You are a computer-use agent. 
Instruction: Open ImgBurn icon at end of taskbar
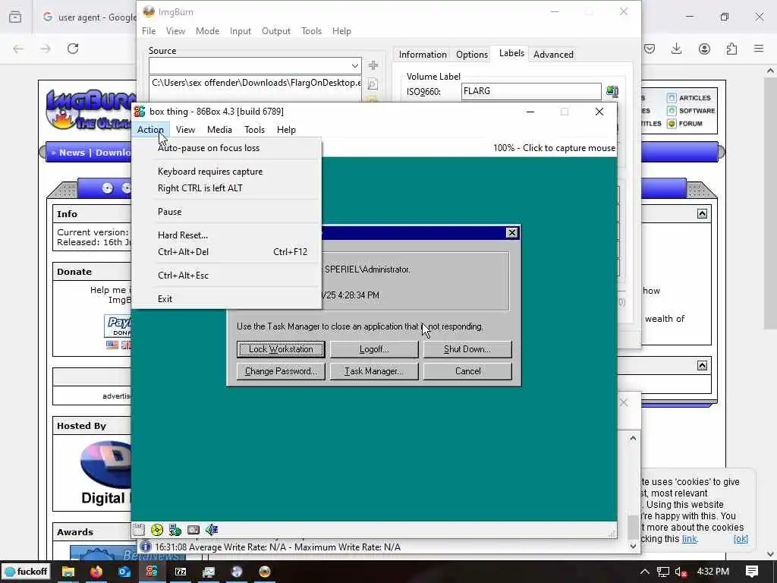[265, 572]
